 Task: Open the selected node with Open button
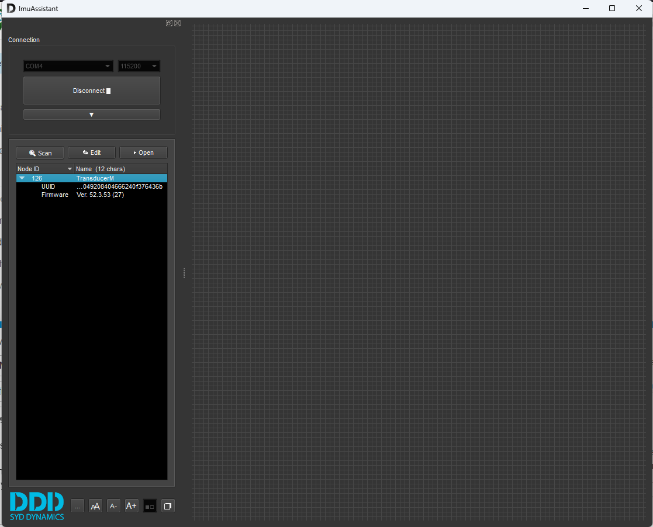click(143, 152)
